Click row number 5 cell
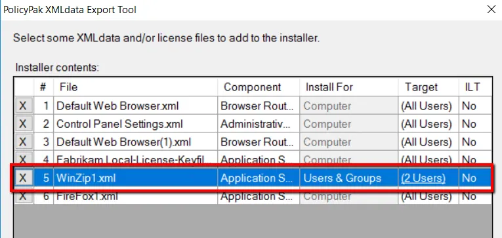 43,178
